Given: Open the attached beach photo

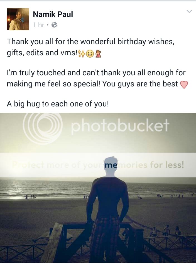Looking at the screenshot, I should pos(98,188).
